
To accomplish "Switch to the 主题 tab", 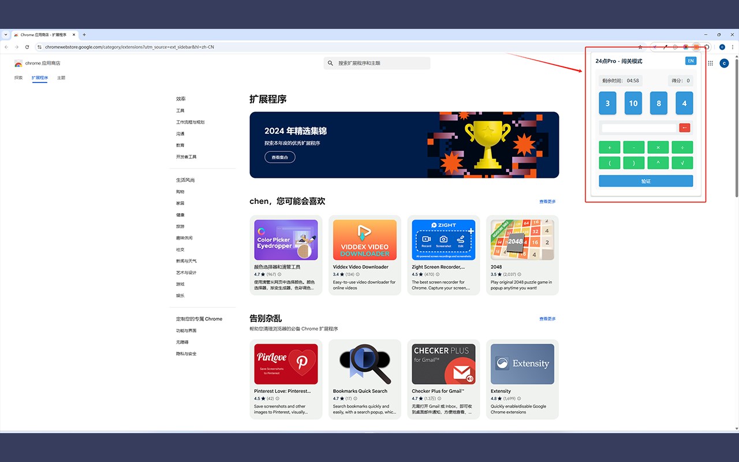I will (x=61, y=77).
